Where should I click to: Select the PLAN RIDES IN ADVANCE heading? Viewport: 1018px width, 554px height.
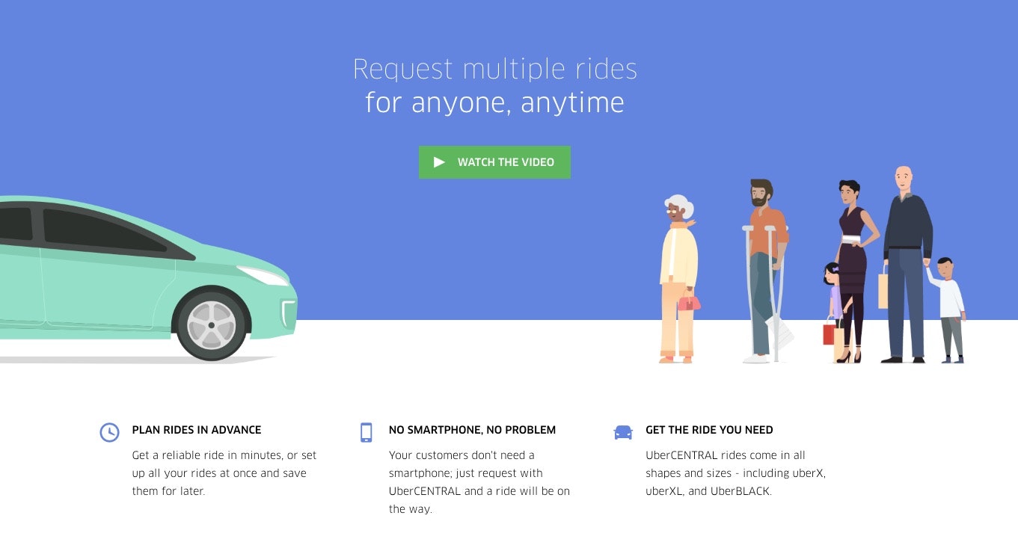point(196,430)
